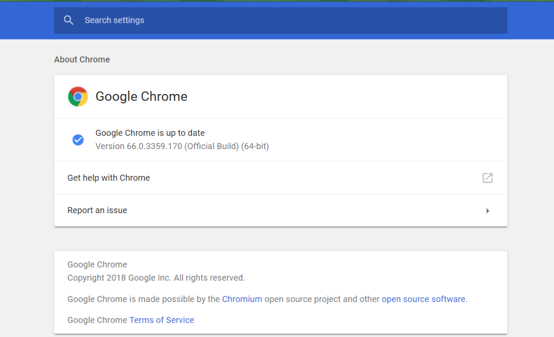Expand the Report an issue arrow
554x337 pixels.
coord(488,211)
